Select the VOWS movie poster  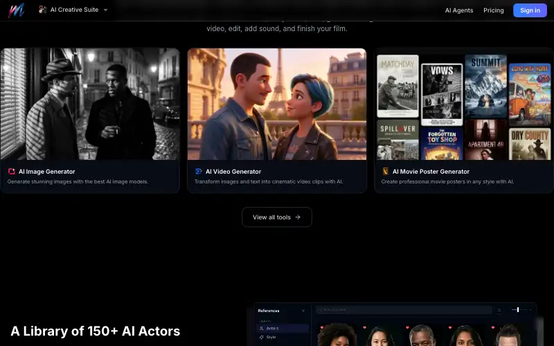[442, 94]
